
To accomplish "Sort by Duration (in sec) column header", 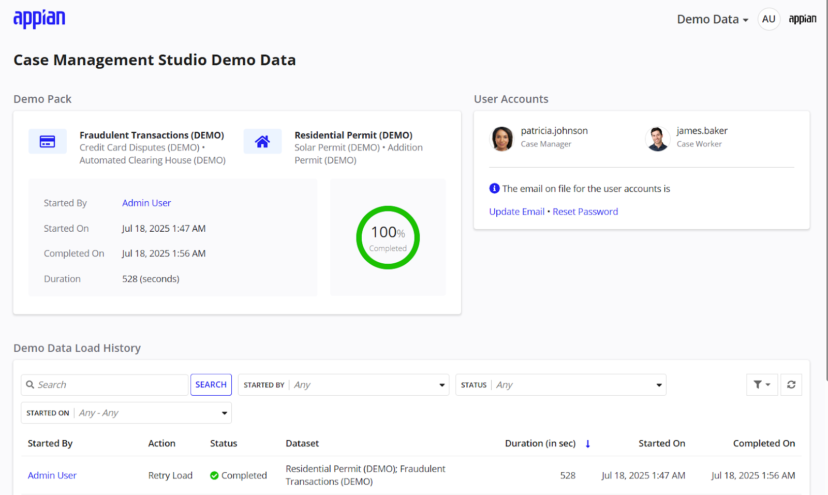I will click(x=540, y=443).
